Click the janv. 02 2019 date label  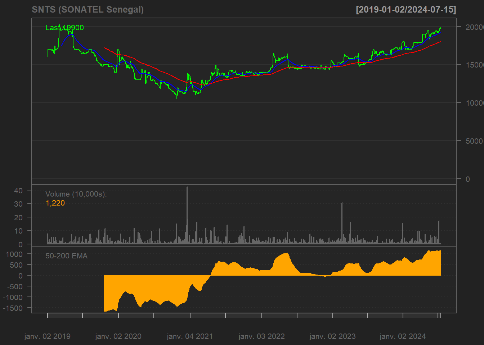click(47, 336)
